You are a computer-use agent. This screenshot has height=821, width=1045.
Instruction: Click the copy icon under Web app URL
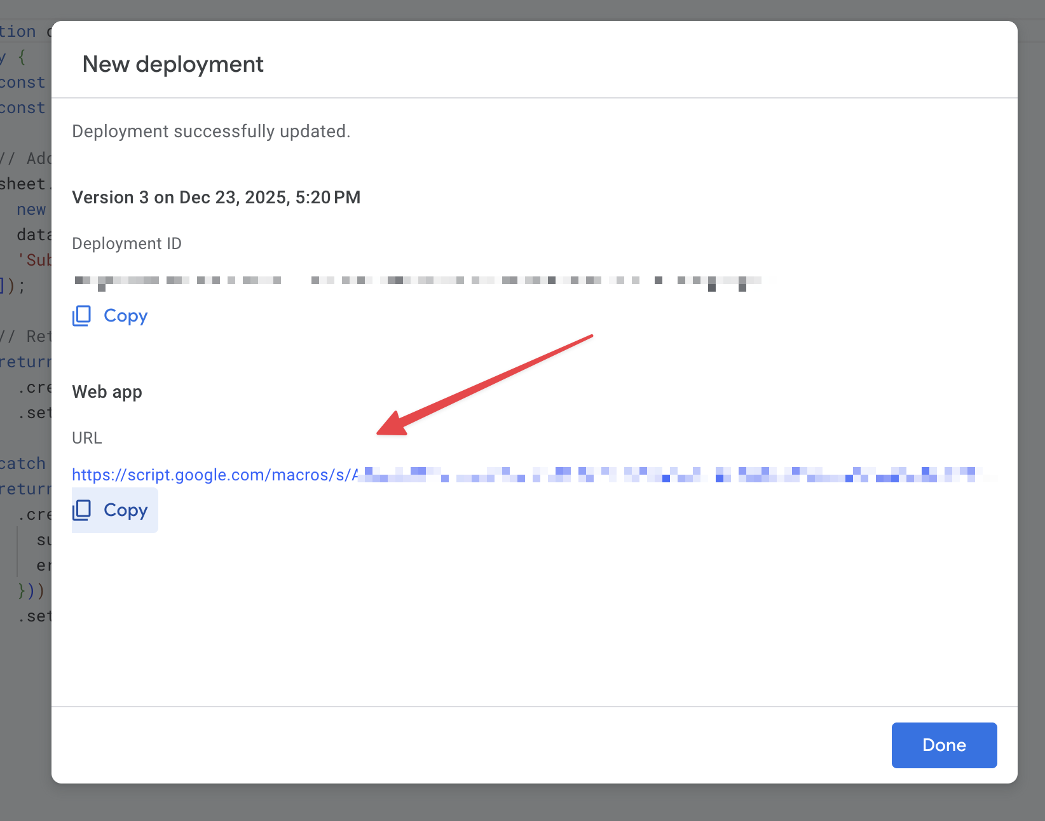coord(82,510)
